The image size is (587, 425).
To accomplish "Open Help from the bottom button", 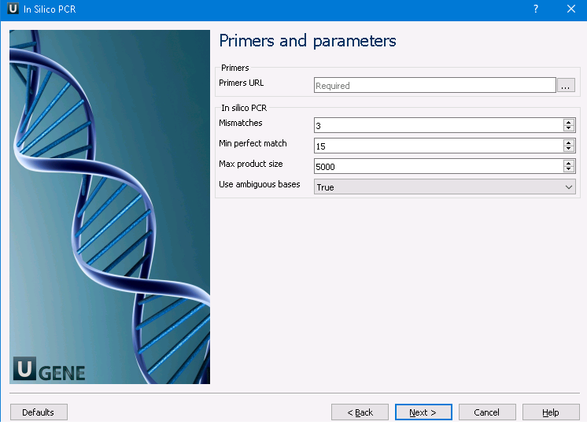I will click(551, 412).
